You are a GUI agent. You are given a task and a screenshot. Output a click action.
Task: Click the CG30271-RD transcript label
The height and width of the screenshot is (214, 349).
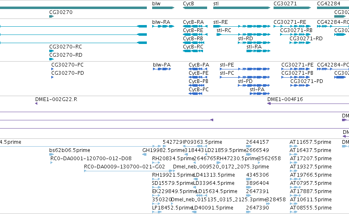(306, 39)
